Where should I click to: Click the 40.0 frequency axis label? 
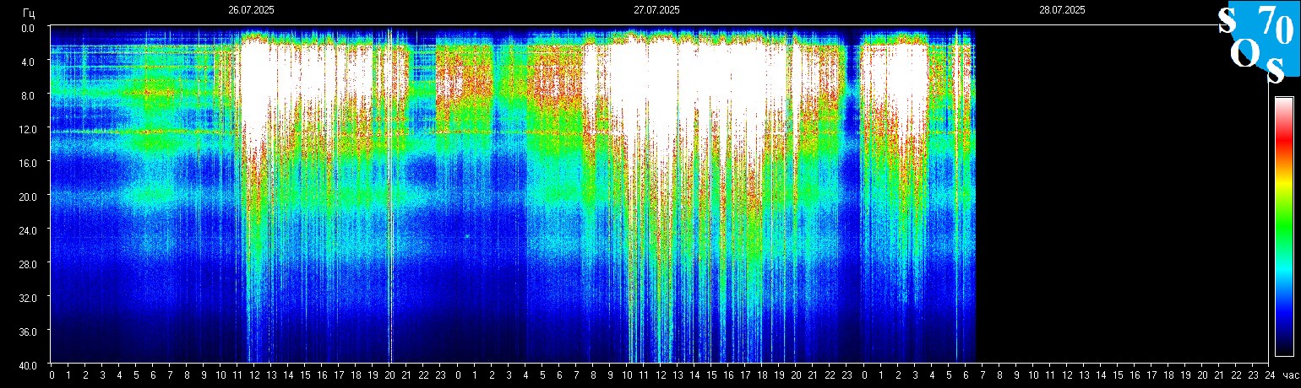coord(26,365)
